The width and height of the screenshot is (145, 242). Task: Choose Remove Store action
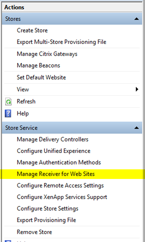(34, 232)
